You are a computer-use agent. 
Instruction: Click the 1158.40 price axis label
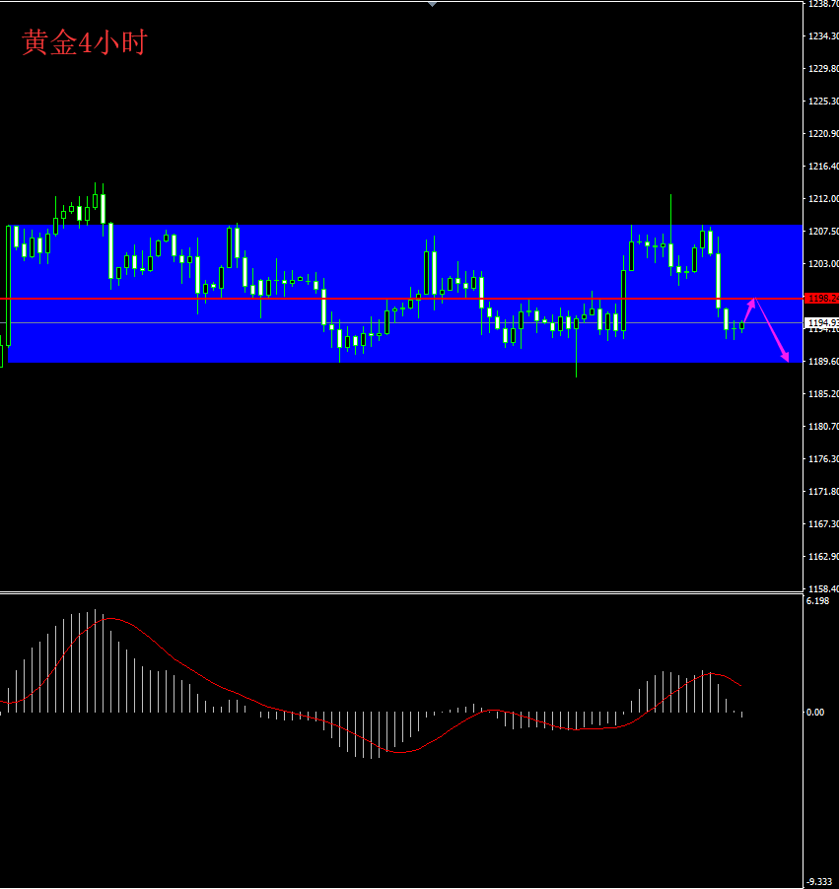(823, 588)
